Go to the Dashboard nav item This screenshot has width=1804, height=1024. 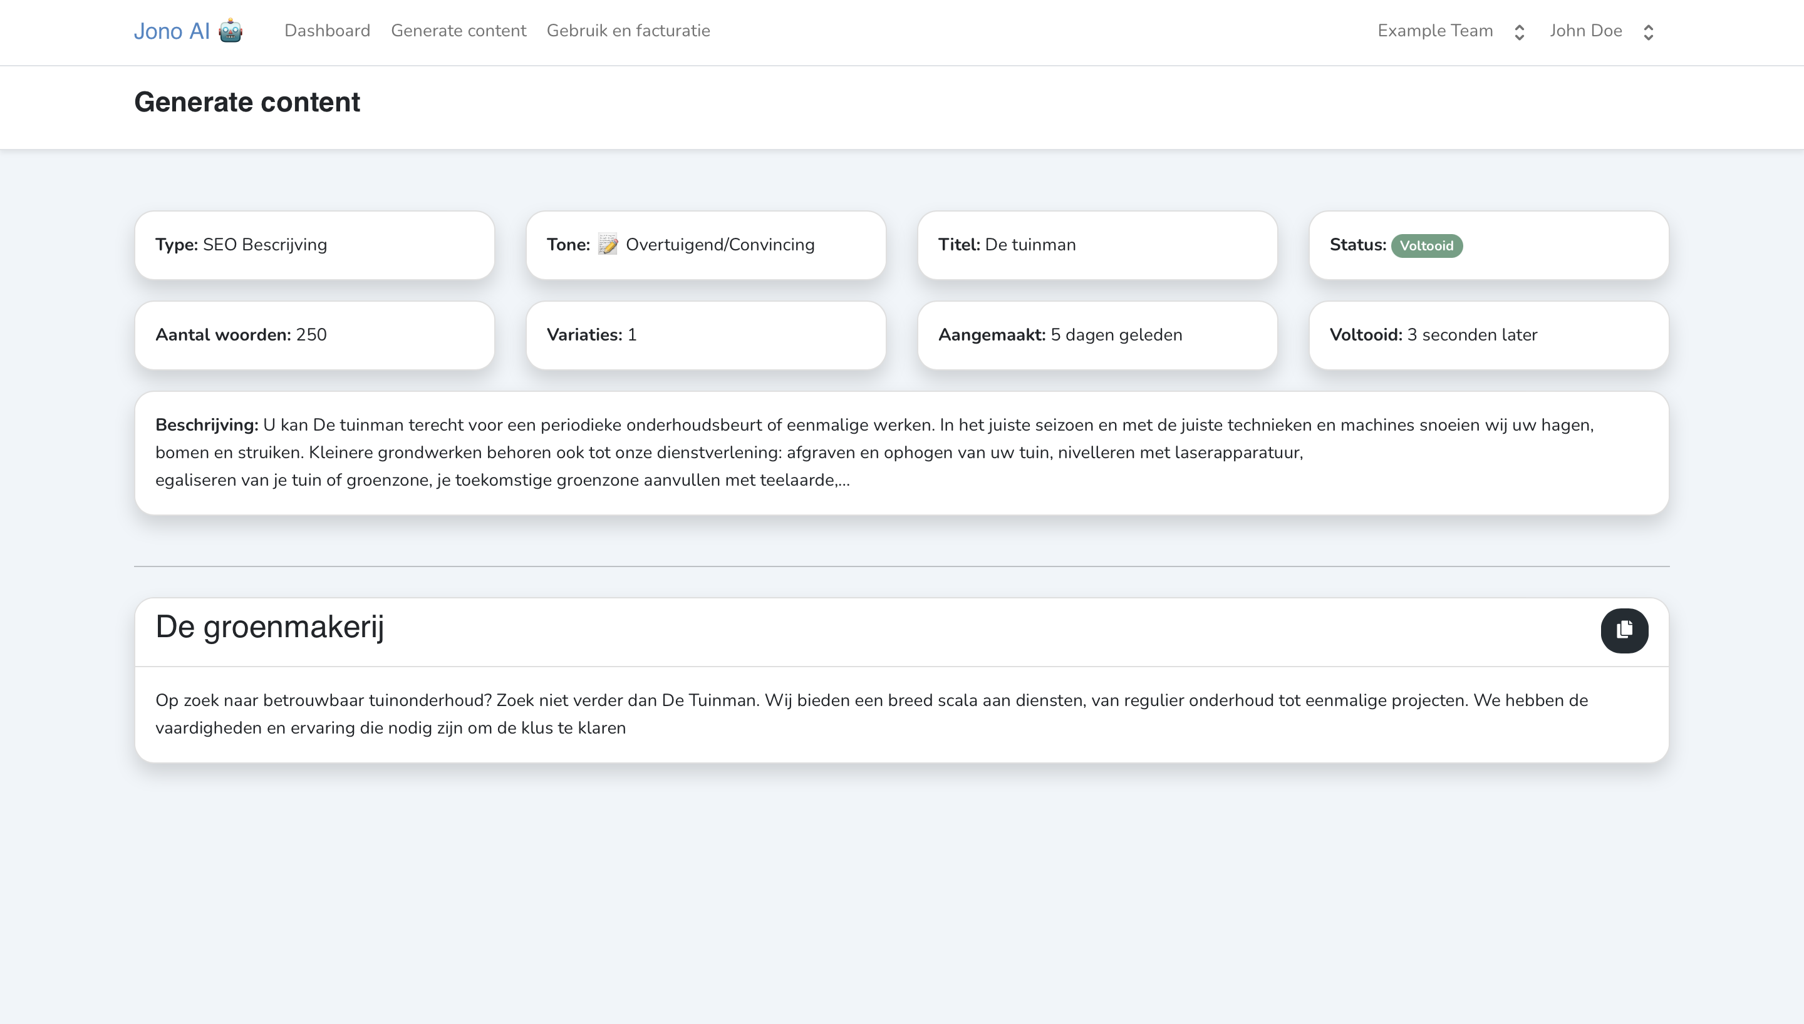coord(327,31)
